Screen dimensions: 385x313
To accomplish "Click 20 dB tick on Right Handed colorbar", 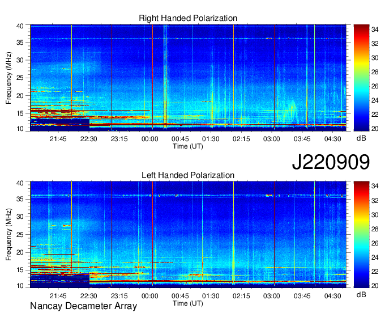I will pyautogui.click(x=375, y=129).
